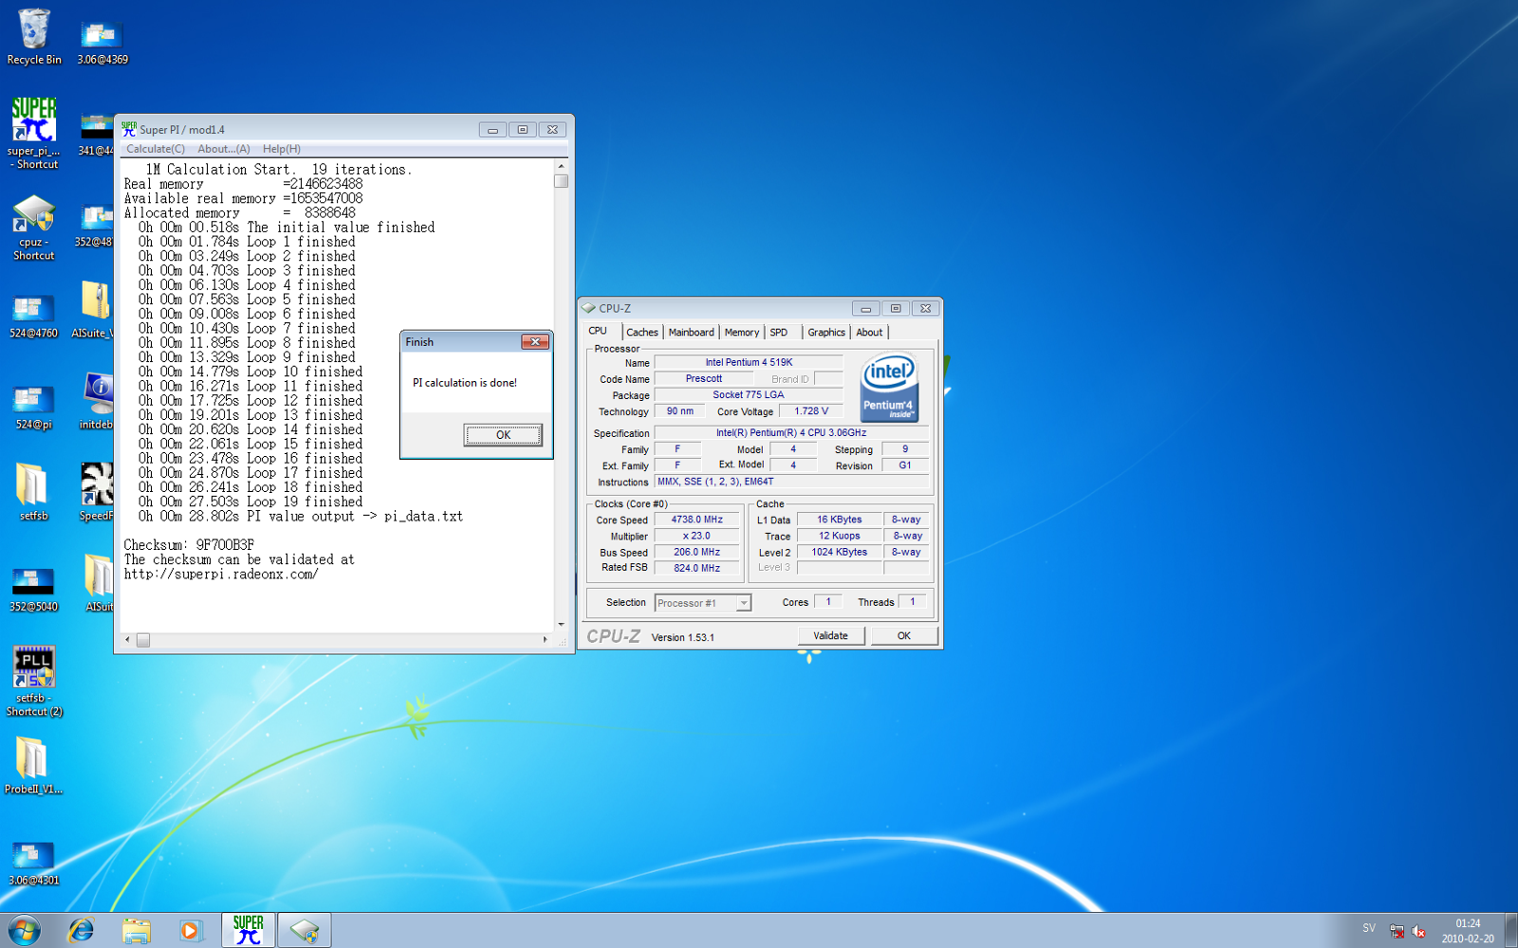Open the Recycle Bin desktop icon
The width and height of the screenshot is (1518, 948).
pyautogui.click(x=34, y=38)
